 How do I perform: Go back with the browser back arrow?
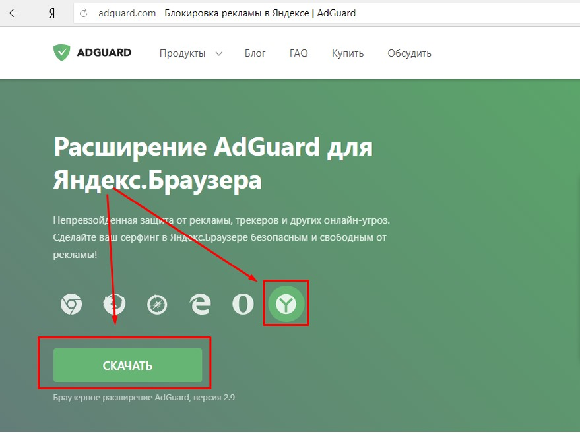pos(14,13)
